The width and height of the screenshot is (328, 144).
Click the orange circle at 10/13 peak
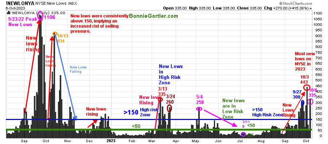[x=55, y=33]
